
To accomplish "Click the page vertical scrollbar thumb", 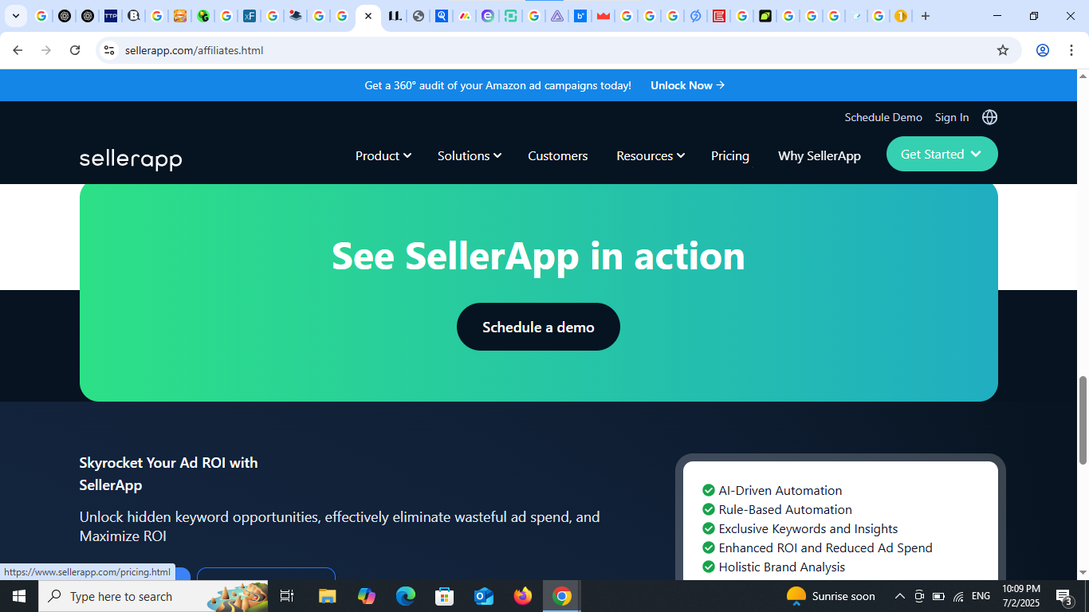I will 1083,420.
